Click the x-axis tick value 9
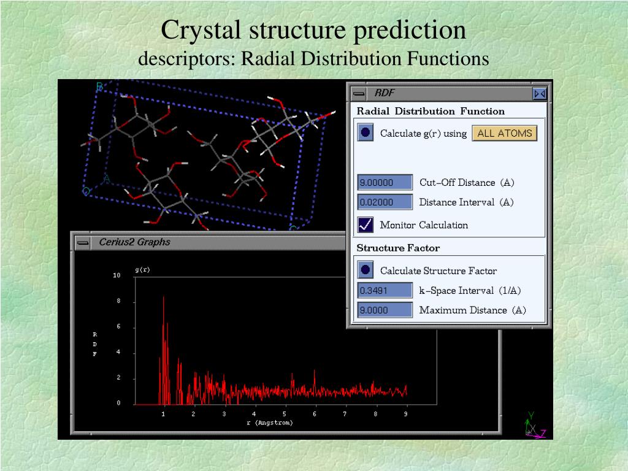The height and width of the screenshot is (471, 628). pyautogui.click(x=406, y=414)
